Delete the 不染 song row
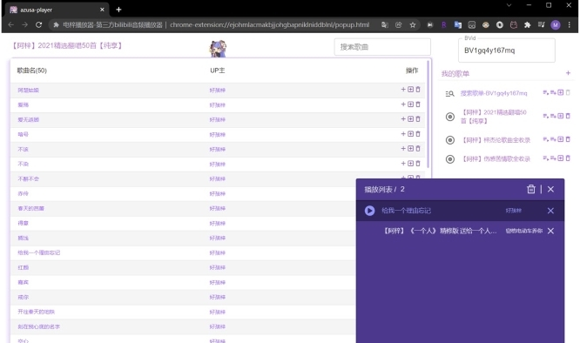 [x=418, y=164]
